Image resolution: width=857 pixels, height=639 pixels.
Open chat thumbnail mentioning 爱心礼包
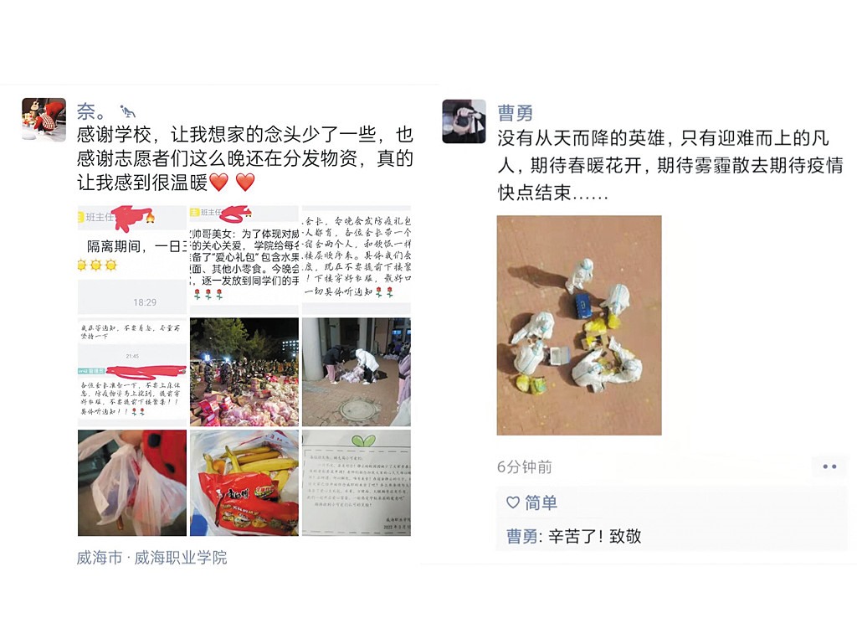click(244, 260)
